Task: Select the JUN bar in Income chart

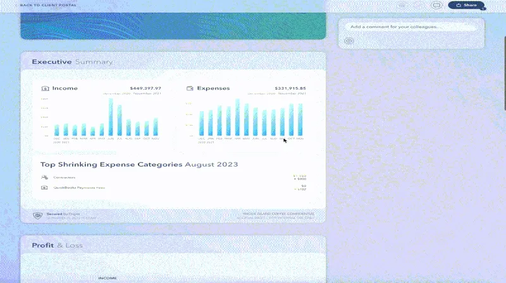Action: [x=111, y=117]
